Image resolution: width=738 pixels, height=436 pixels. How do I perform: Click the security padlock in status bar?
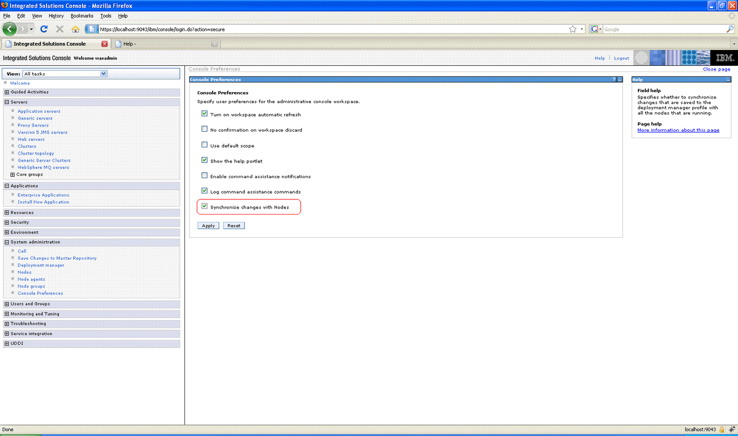[x=722, y=430]
